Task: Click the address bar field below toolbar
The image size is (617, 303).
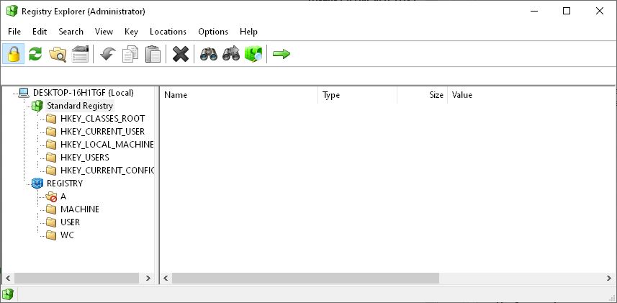Action: point(308,75)
